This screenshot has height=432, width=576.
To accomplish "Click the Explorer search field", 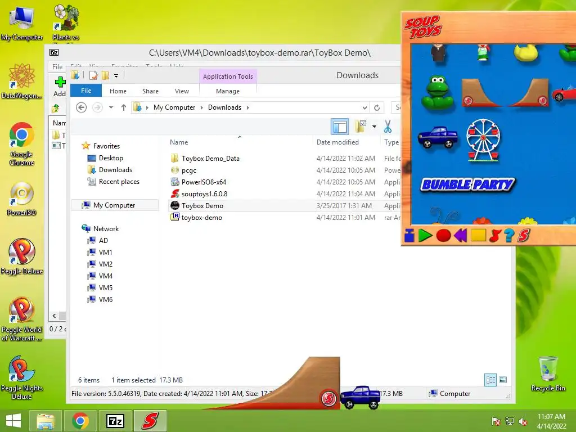I will pos(396,107).
